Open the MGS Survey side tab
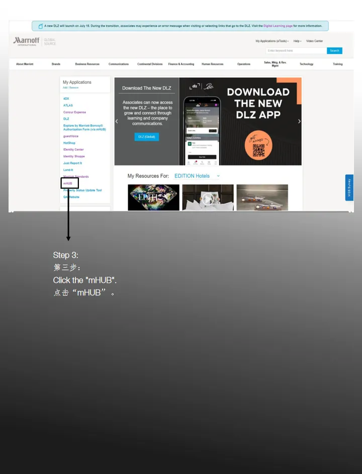This screenshot has width=362, height=474. [349, 187]
